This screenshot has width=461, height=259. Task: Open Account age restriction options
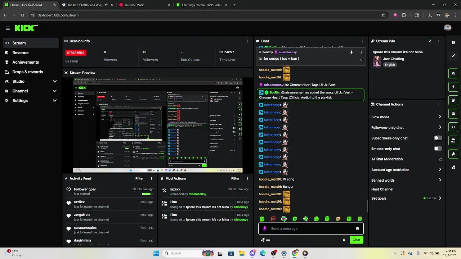coord(440,170)
